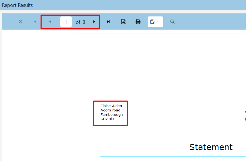Open the search magnifier tool
The width and height of the screenshot is (246, 161).
[x=172, y=22]
